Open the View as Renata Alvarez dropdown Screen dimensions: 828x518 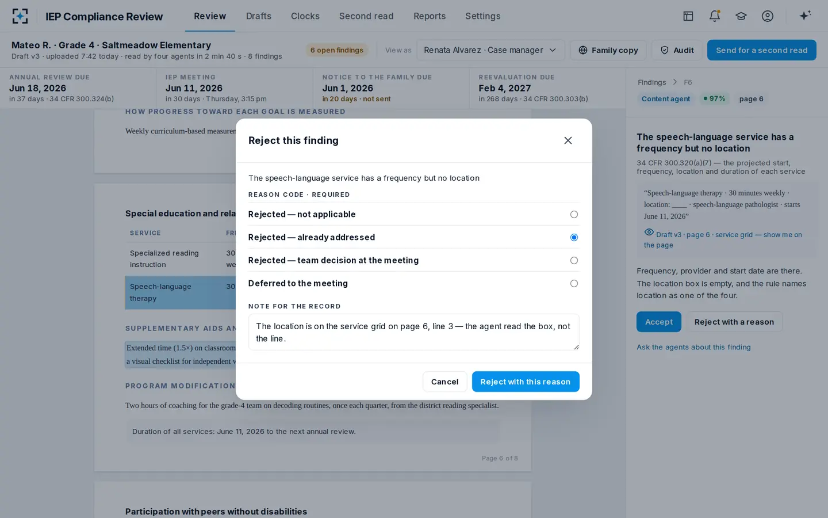coord(490,50)
